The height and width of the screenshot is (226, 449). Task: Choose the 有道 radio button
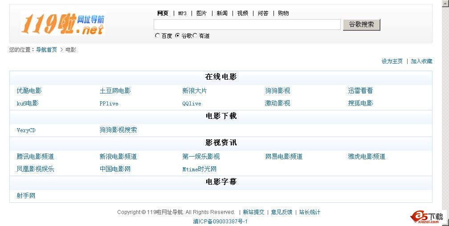(195, 36)
